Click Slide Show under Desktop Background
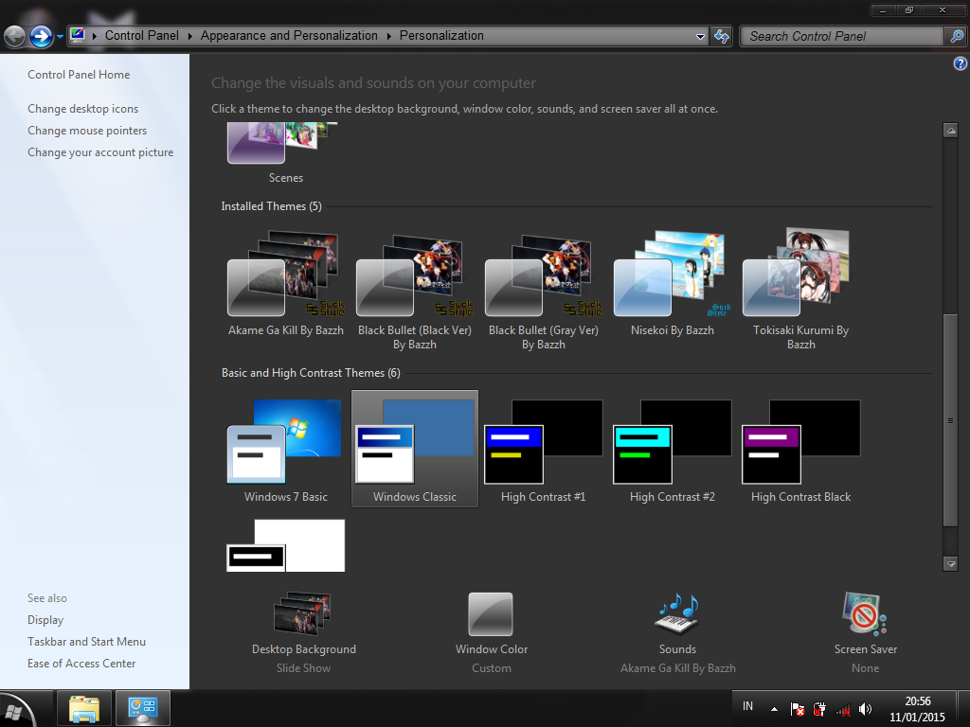Screen dimensions: 970x727 click(303, 668)
